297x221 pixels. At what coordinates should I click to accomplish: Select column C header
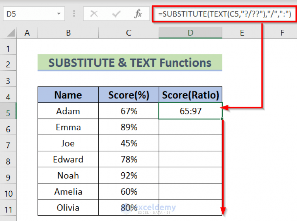pos(129,32)
